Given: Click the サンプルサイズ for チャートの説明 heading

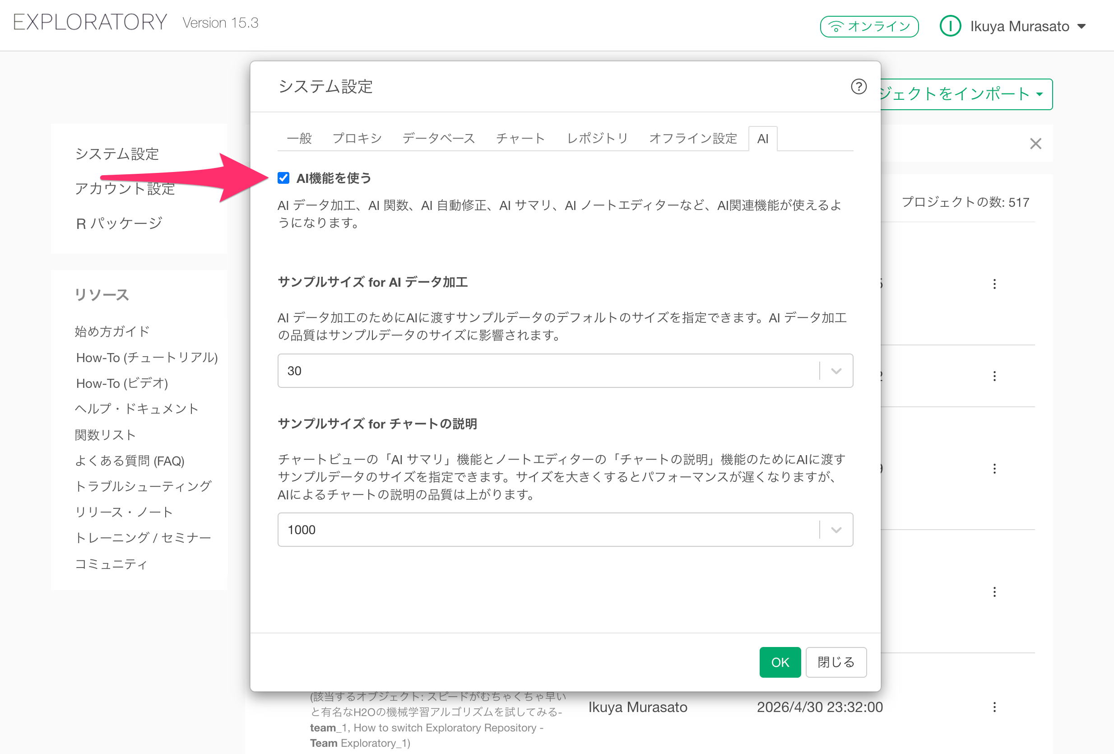Looking at the screenshot, I should pos(377,424).
